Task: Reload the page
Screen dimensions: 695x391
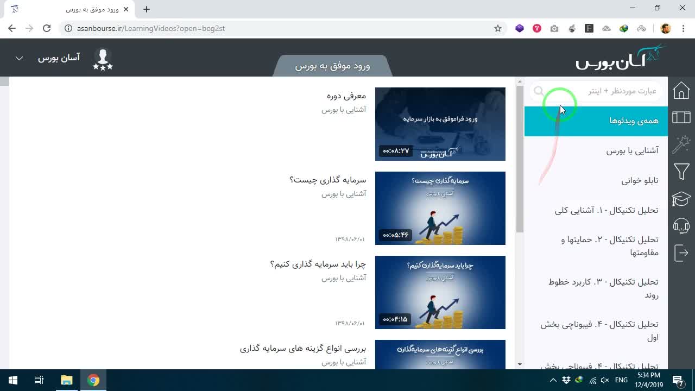Action: point(47,28)
